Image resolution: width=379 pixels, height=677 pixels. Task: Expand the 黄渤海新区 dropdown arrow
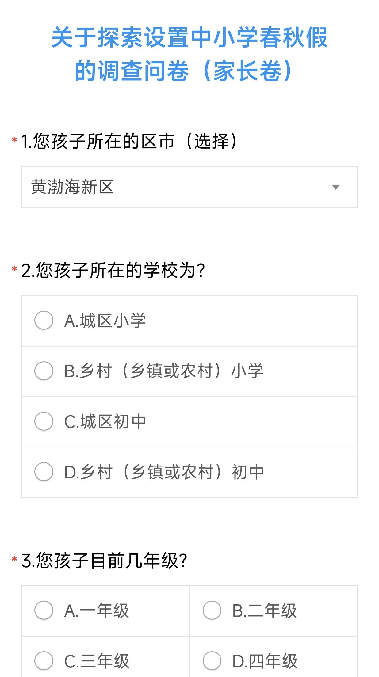coord(335,188)
